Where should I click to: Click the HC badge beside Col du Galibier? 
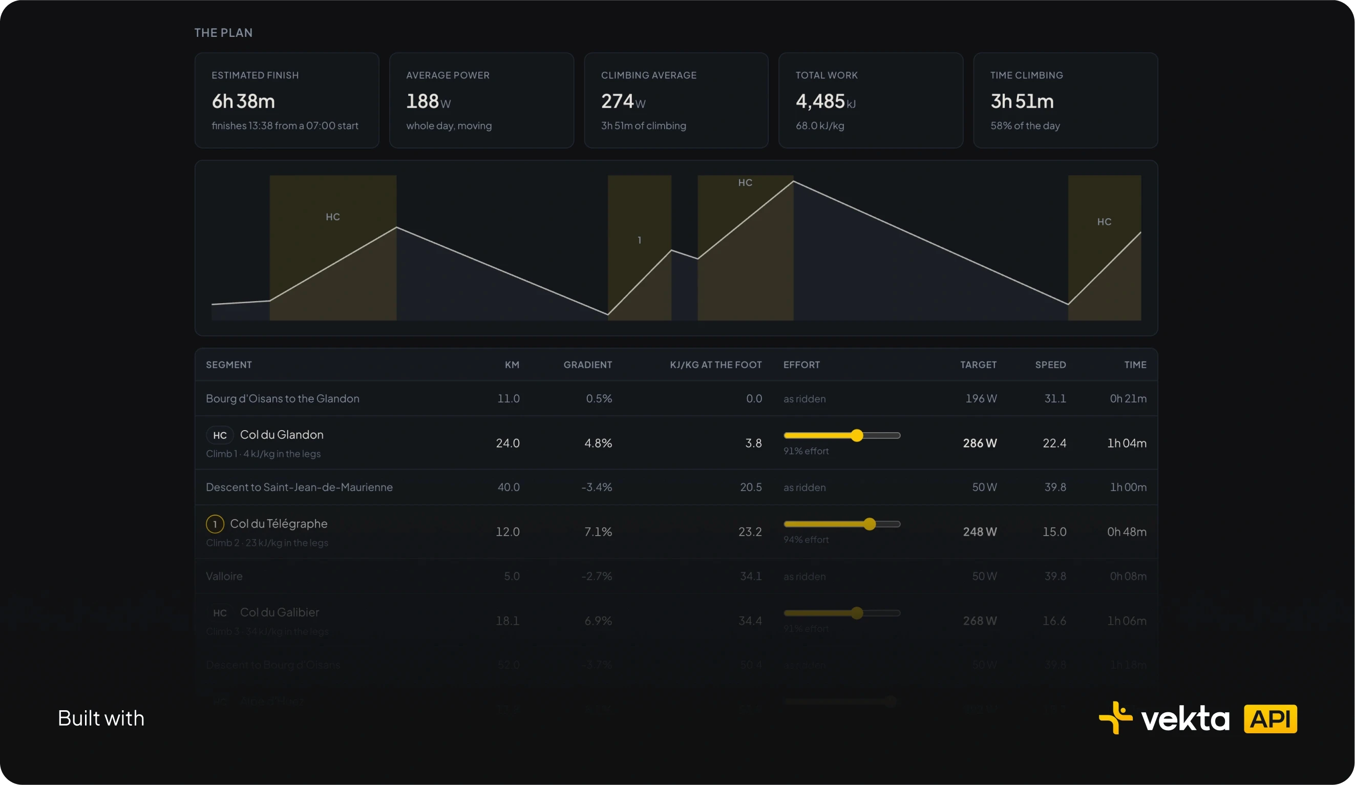tap(219, 612)
